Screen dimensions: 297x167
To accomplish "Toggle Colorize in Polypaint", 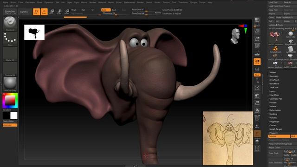I will coord(279,136).
